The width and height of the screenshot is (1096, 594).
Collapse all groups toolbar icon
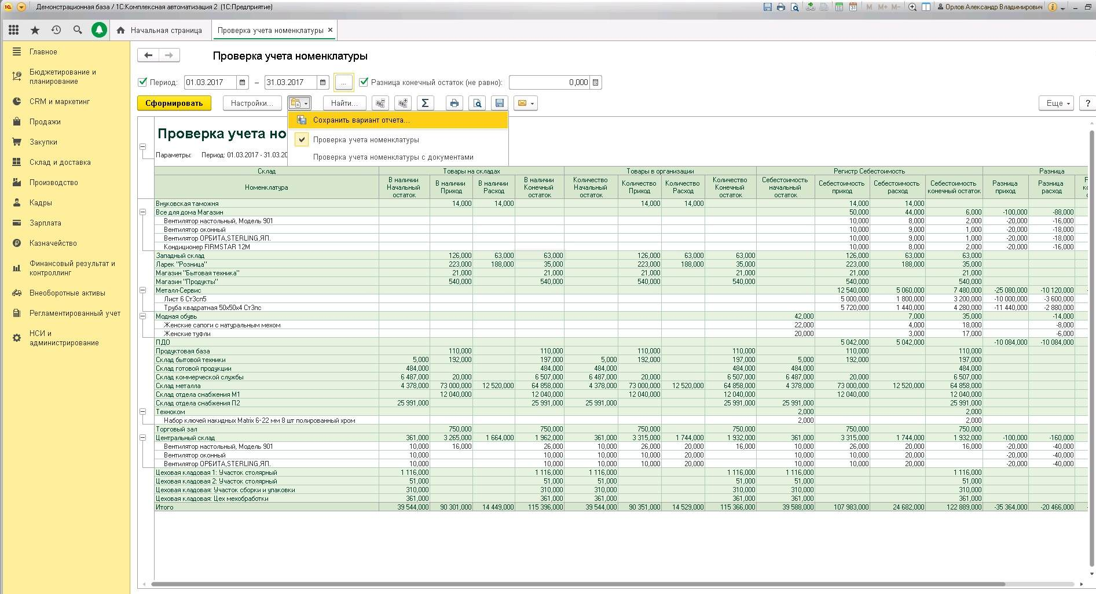(380, 103)
